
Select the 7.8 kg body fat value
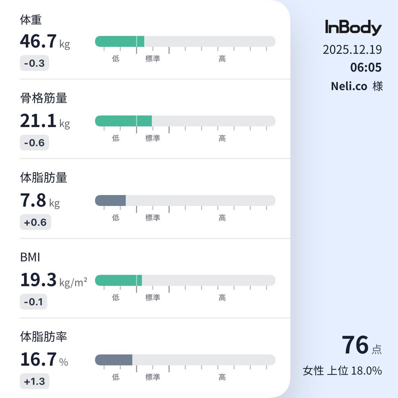pyautogui.click(x=40, y=201)
